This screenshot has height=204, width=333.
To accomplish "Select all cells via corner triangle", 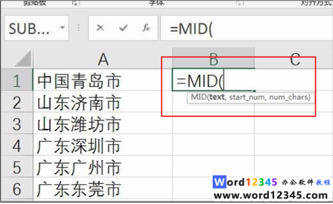I will tap(23, 58).
